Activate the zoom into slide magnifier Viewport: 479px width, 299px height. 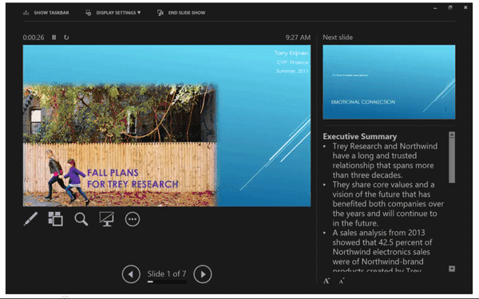coord(81,219)
